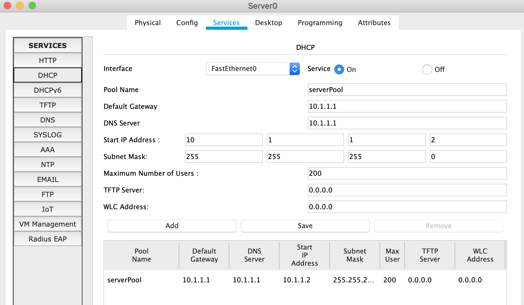The width and height of the screenshot is (524, 305).
Task: Select the serverPool row in the table
Action: point(124,280)
